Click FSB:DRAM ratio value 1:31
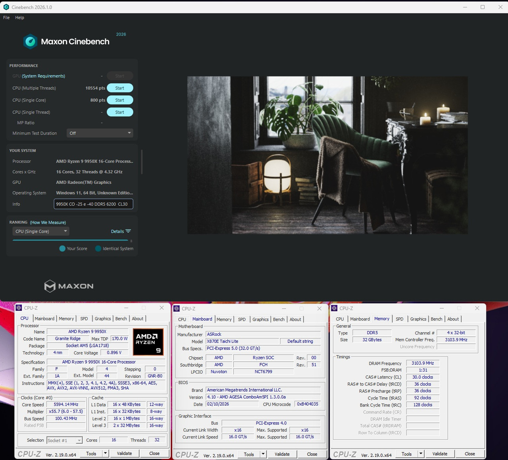This screenshot has width=508, height=460. 423,370
